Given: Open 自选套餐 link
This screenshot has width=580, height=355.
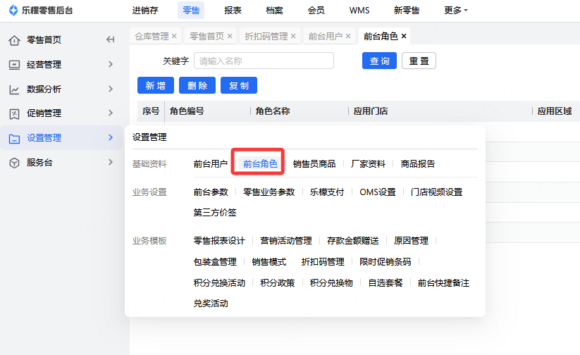Looking at the screenshot, I should 385,283.
